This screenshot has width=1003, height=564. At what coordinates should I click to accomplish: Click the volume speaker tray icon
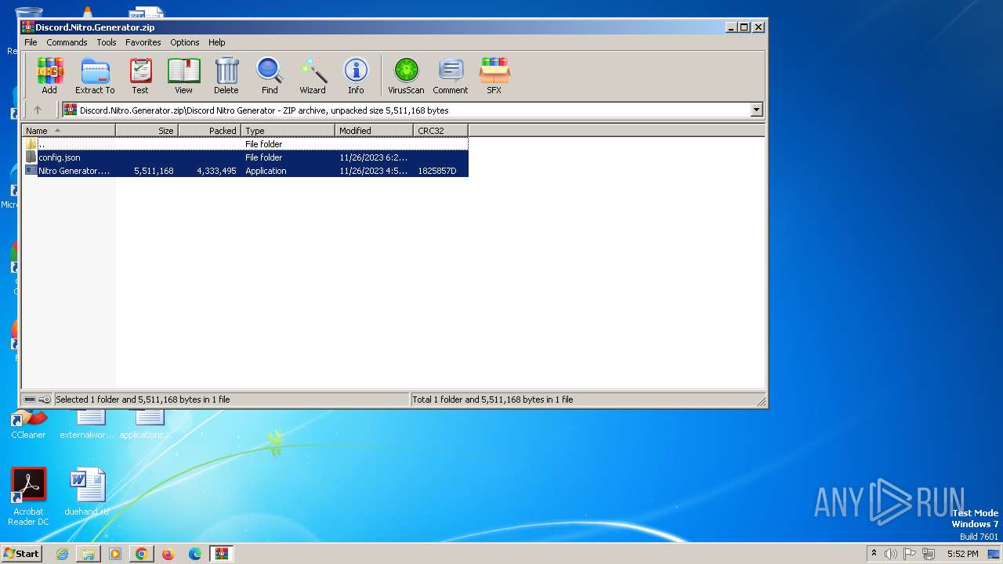click(x=891, y=554)
